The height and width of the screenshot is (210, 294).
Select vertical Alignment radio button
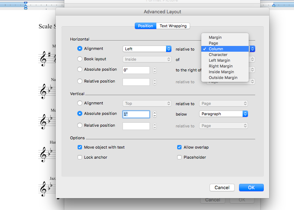[x=80, y=103]
